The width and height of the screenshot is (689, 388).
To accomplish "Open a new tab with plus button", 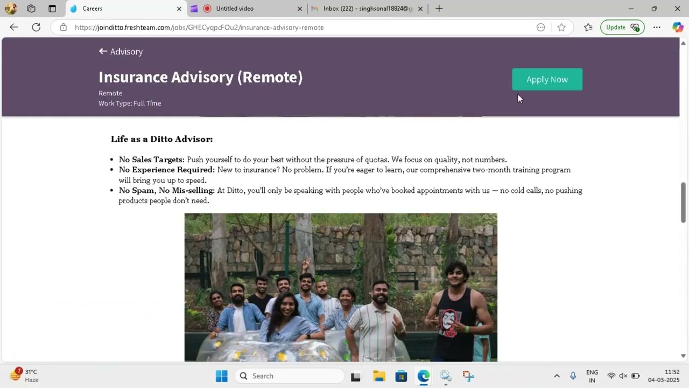I will [x=439, y=9].
